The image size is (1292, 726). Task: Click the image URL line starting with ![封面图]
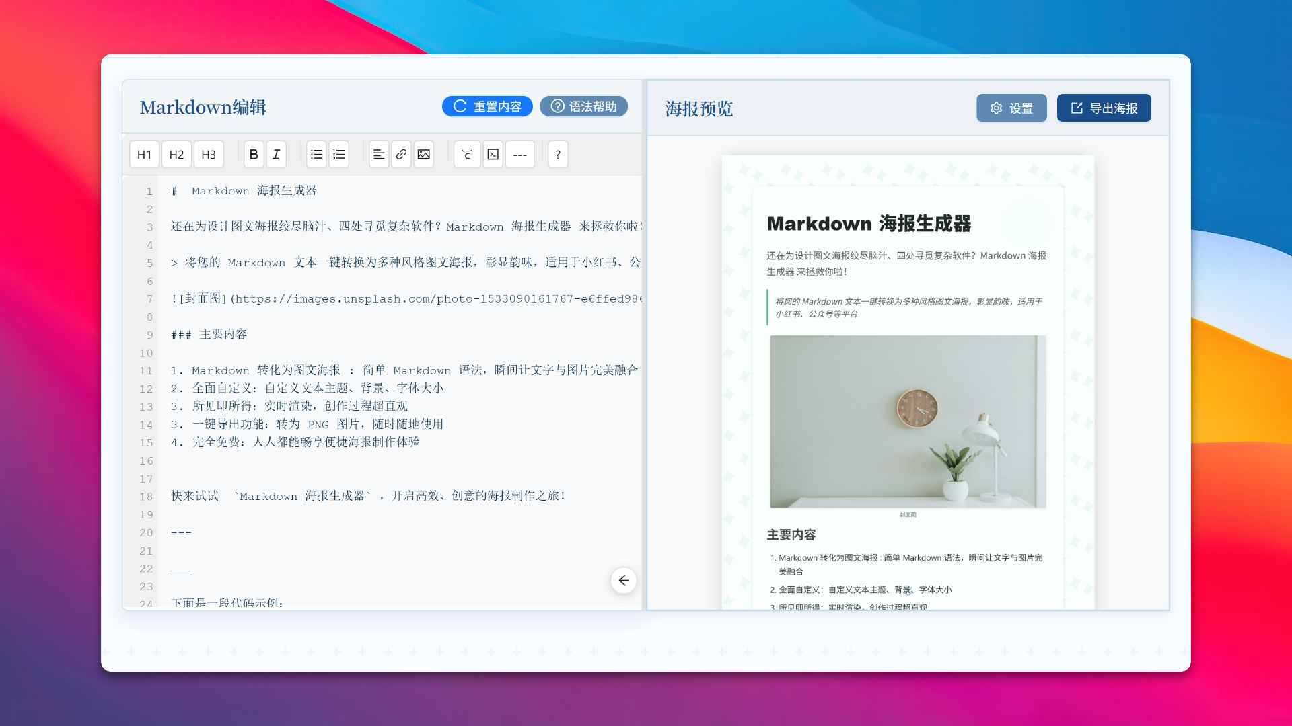point(406,298)
